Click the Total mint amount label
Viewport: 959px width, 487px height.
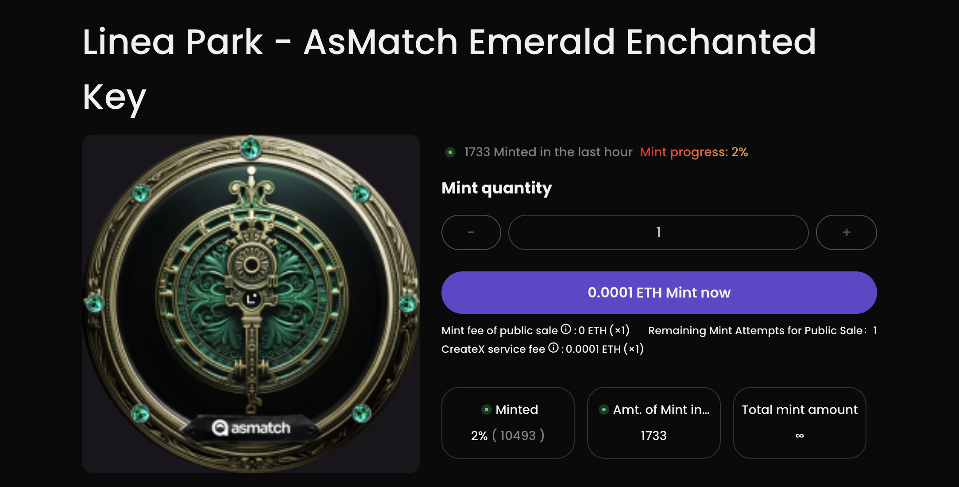click(800, 410)
